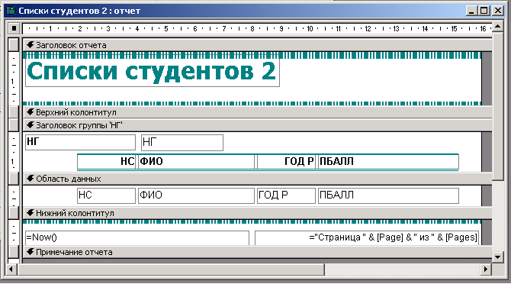Click the ФИО field in the detail section
511x284 pixels.
coord(196,195)
